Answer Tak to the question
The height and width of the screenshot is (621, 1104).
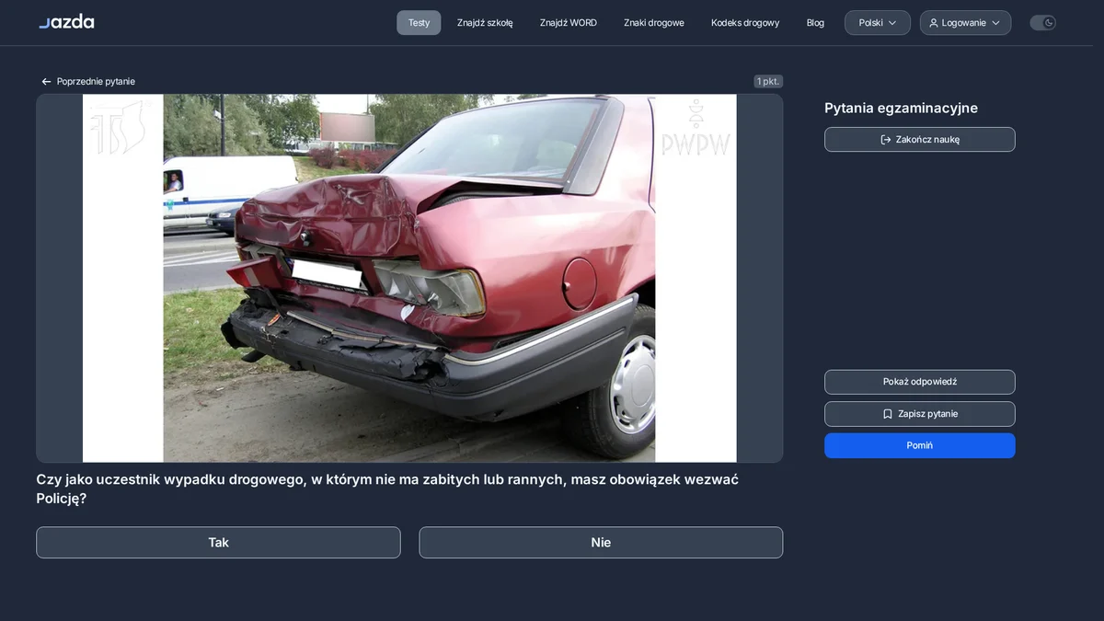(x=218, y=543)
